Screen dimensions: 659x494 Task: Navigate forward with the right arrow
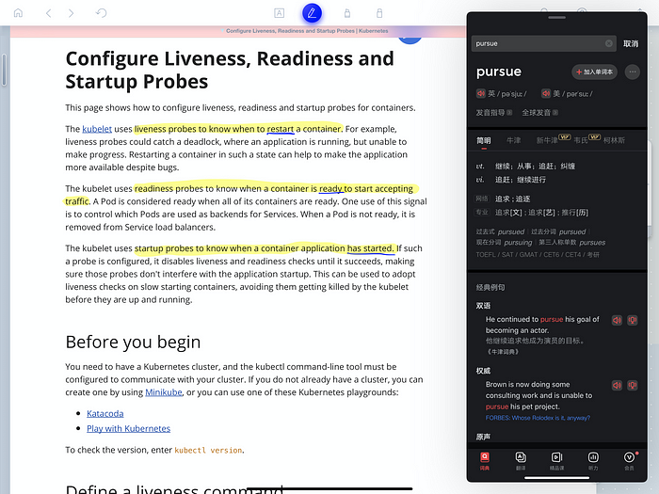(71, 13)
